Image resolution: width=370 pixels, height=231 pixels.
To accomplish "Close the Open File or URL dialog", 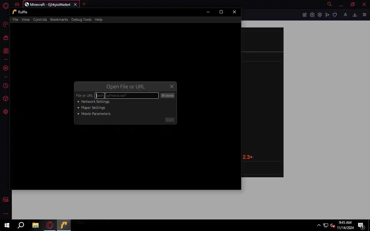I will click(172, 86).
